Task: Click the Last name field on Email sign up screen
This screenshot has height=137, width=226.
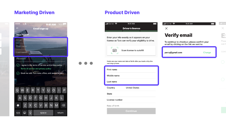Action: point(41,52)
